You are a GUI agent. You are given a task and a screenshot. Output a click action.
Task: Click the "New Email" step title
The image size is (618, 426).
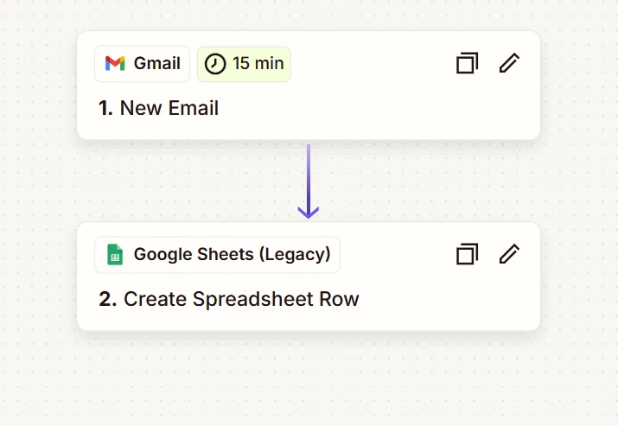pyautogui.click(x=169, y=108)
